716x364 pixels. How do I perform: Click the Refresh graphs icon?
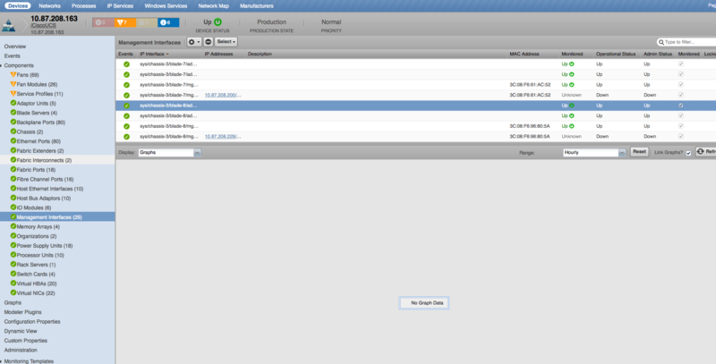(x=701, y=152)
